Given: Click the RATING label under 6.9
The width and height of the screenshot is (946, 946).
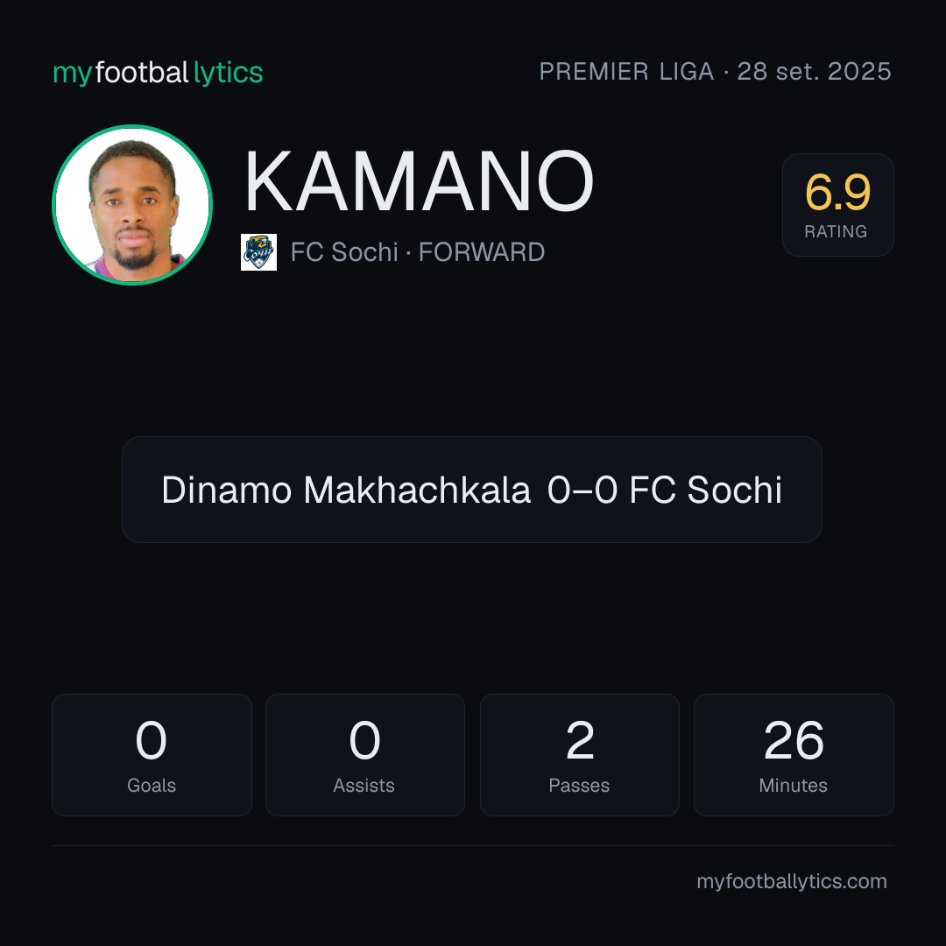Looking at the screenshot, I should (836, 231).
